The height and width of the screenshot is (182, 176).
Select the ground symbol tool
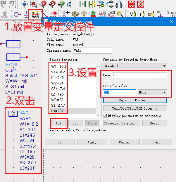coord(26,14)
